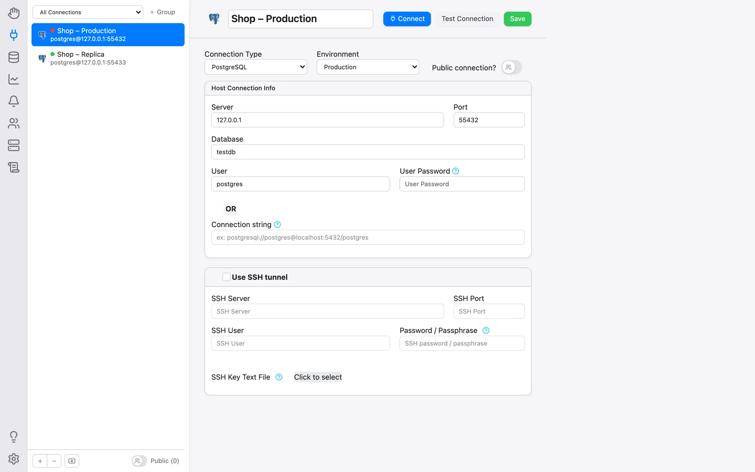Image resolution: width=755 pixels, height=472 pixels.
Task: Select the Shop – Production connection
Action: 108,34
